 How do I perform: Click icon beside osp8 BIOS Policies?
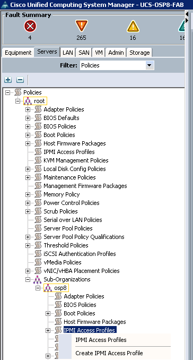pos(58,305)
